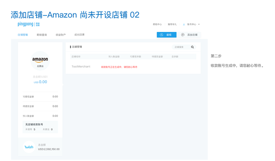Image resolution: width=275 pixels, height=161 pixels.
Task: Click the 未使用 5 count
Action: 30,130
